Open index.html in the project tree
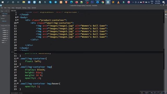167x94 pixels. pyautogui.click(x=4, y=40)
